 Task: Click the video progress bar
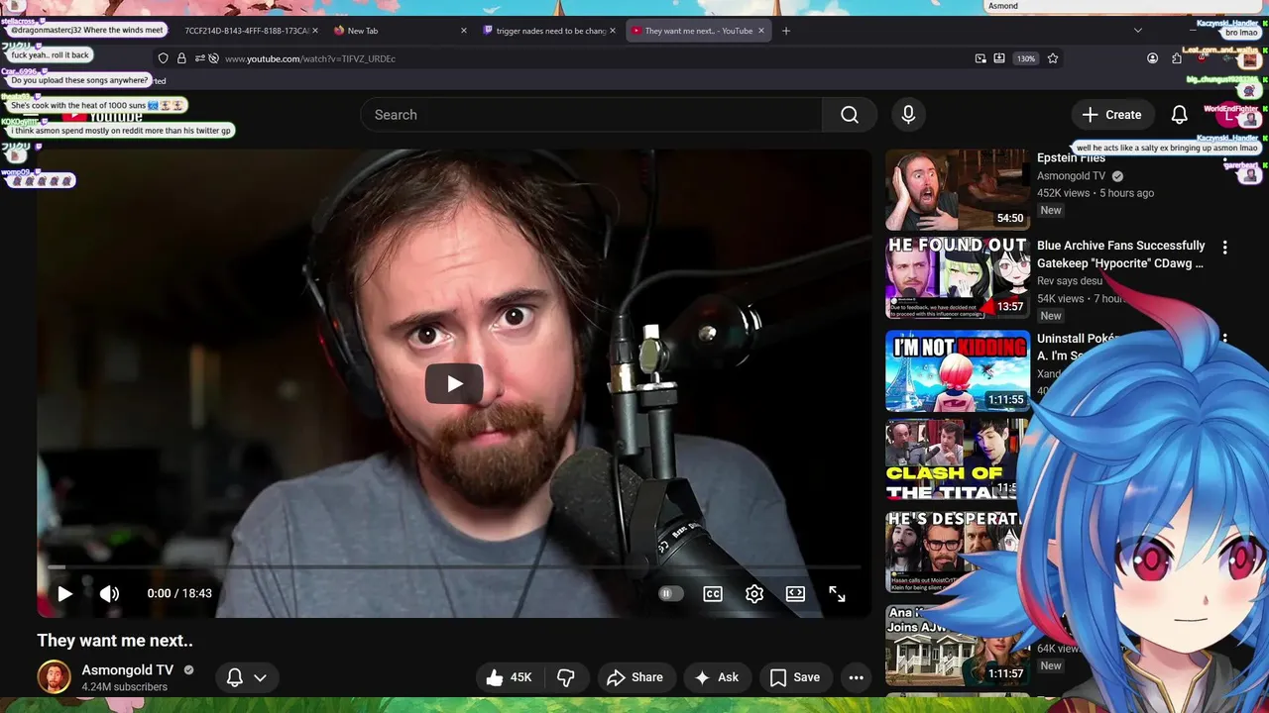tap(454, 567)
